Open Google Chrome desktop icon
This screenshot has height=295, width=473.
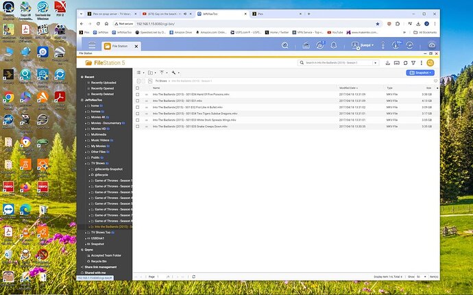coord(8,97)
